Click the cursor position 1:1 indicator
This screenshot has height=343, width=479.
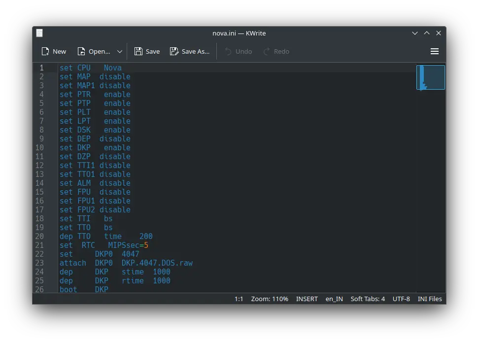239,299
